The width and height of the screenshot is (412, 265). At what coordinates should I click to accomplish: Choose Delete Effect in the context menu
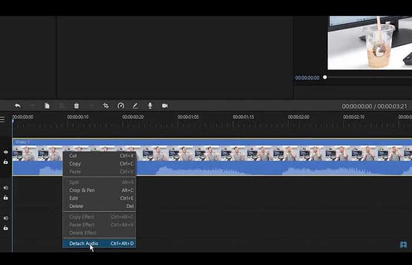(x=99, y=233)
